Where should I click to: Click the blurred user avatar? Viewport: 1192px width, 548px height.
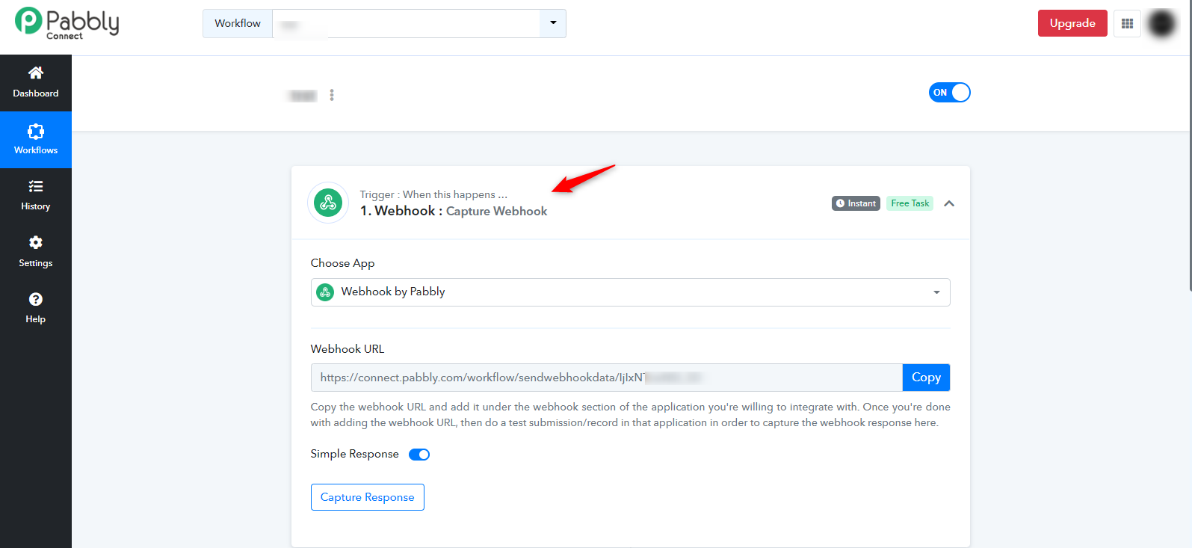(1162, 23)
